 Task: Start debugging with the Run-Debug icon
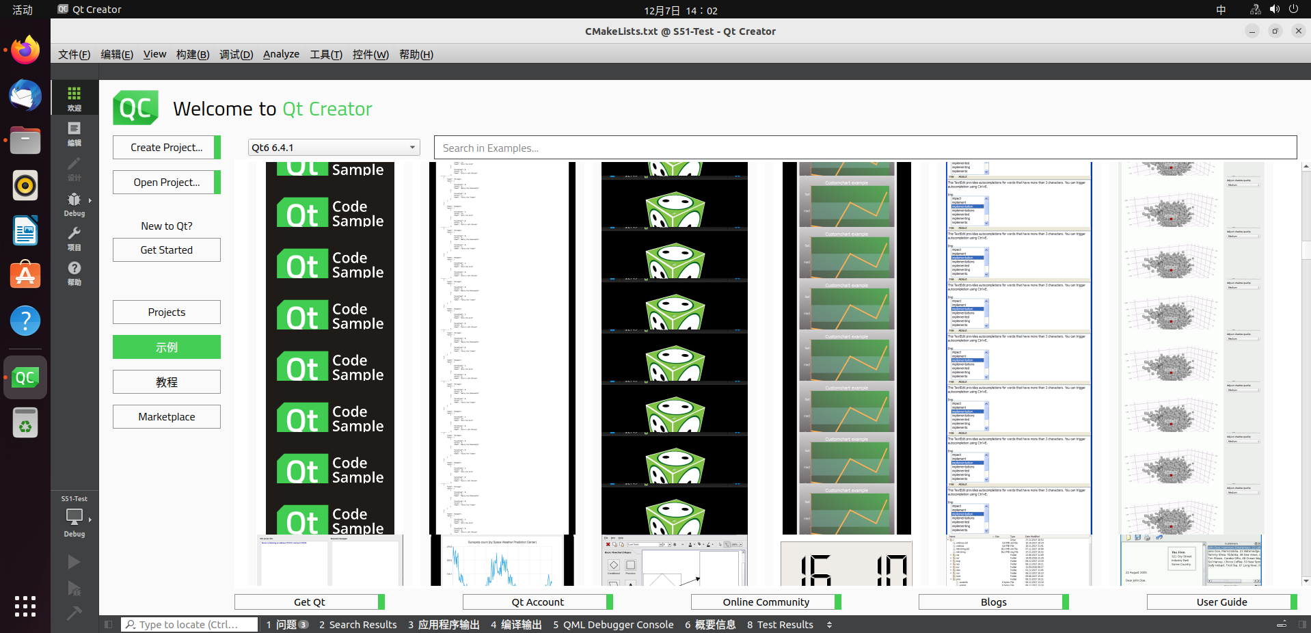74,589
